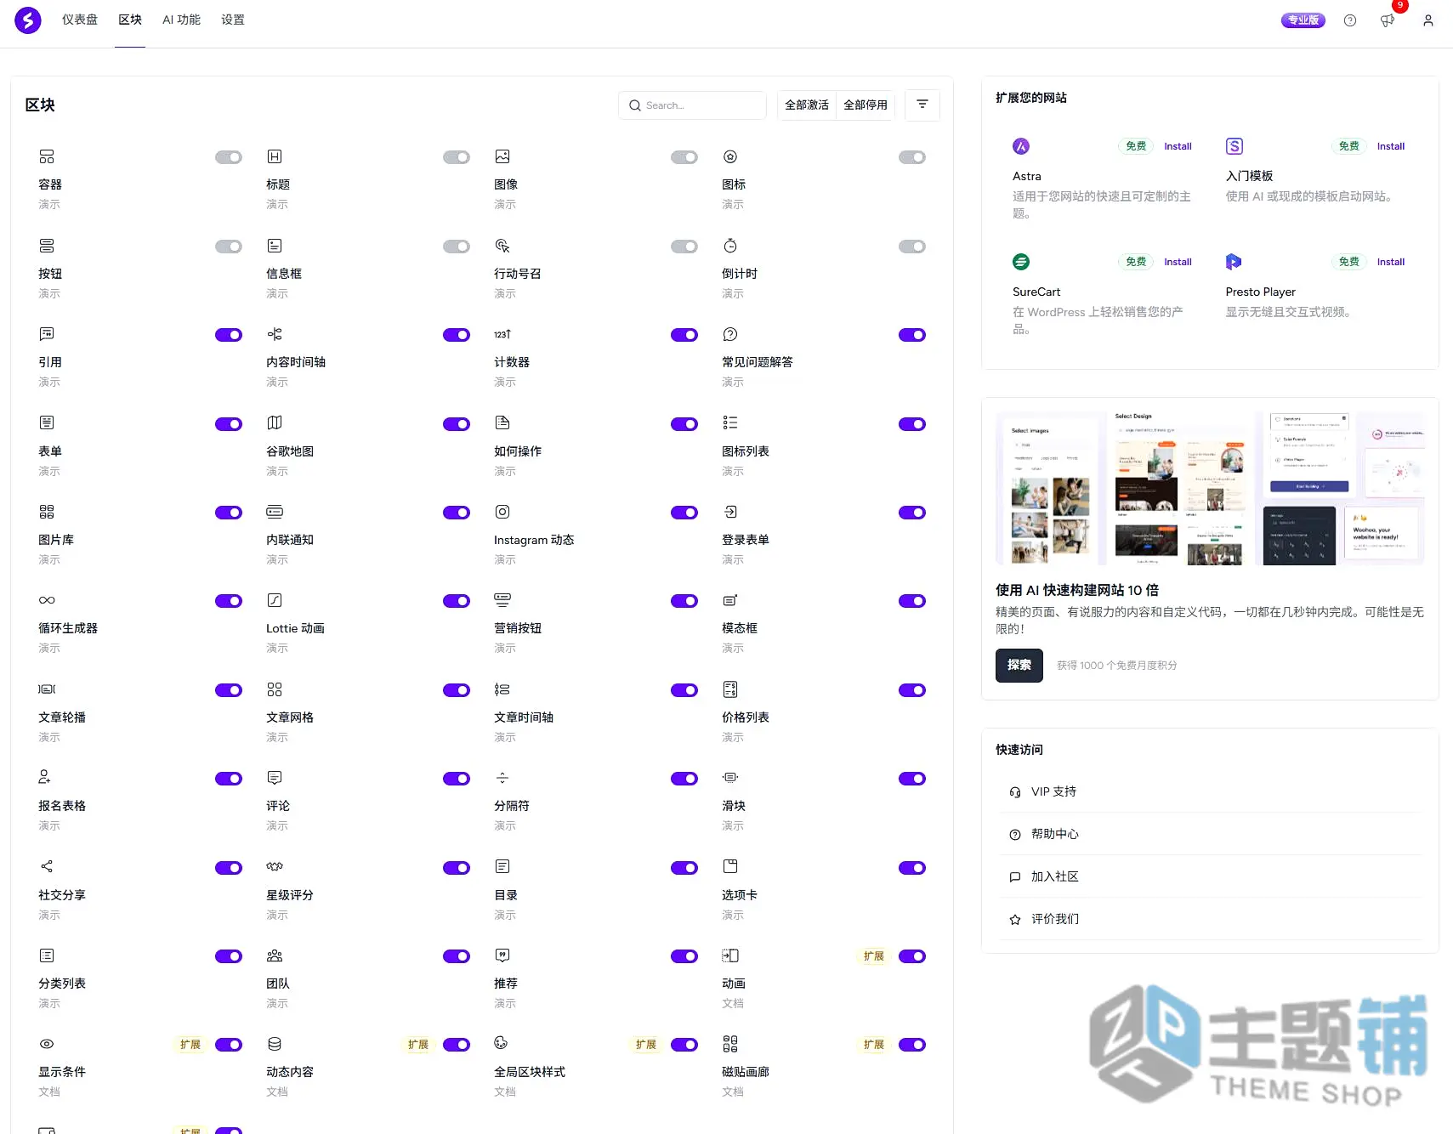Click the Instagram 动态 block icon
The height and width of the screenshot is (1134, 1453).
point(502,512)
